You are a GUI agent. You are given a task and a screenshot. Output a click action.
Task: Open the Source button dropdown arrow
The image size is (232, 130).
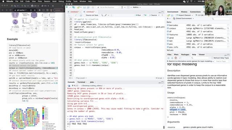point(159,15)
